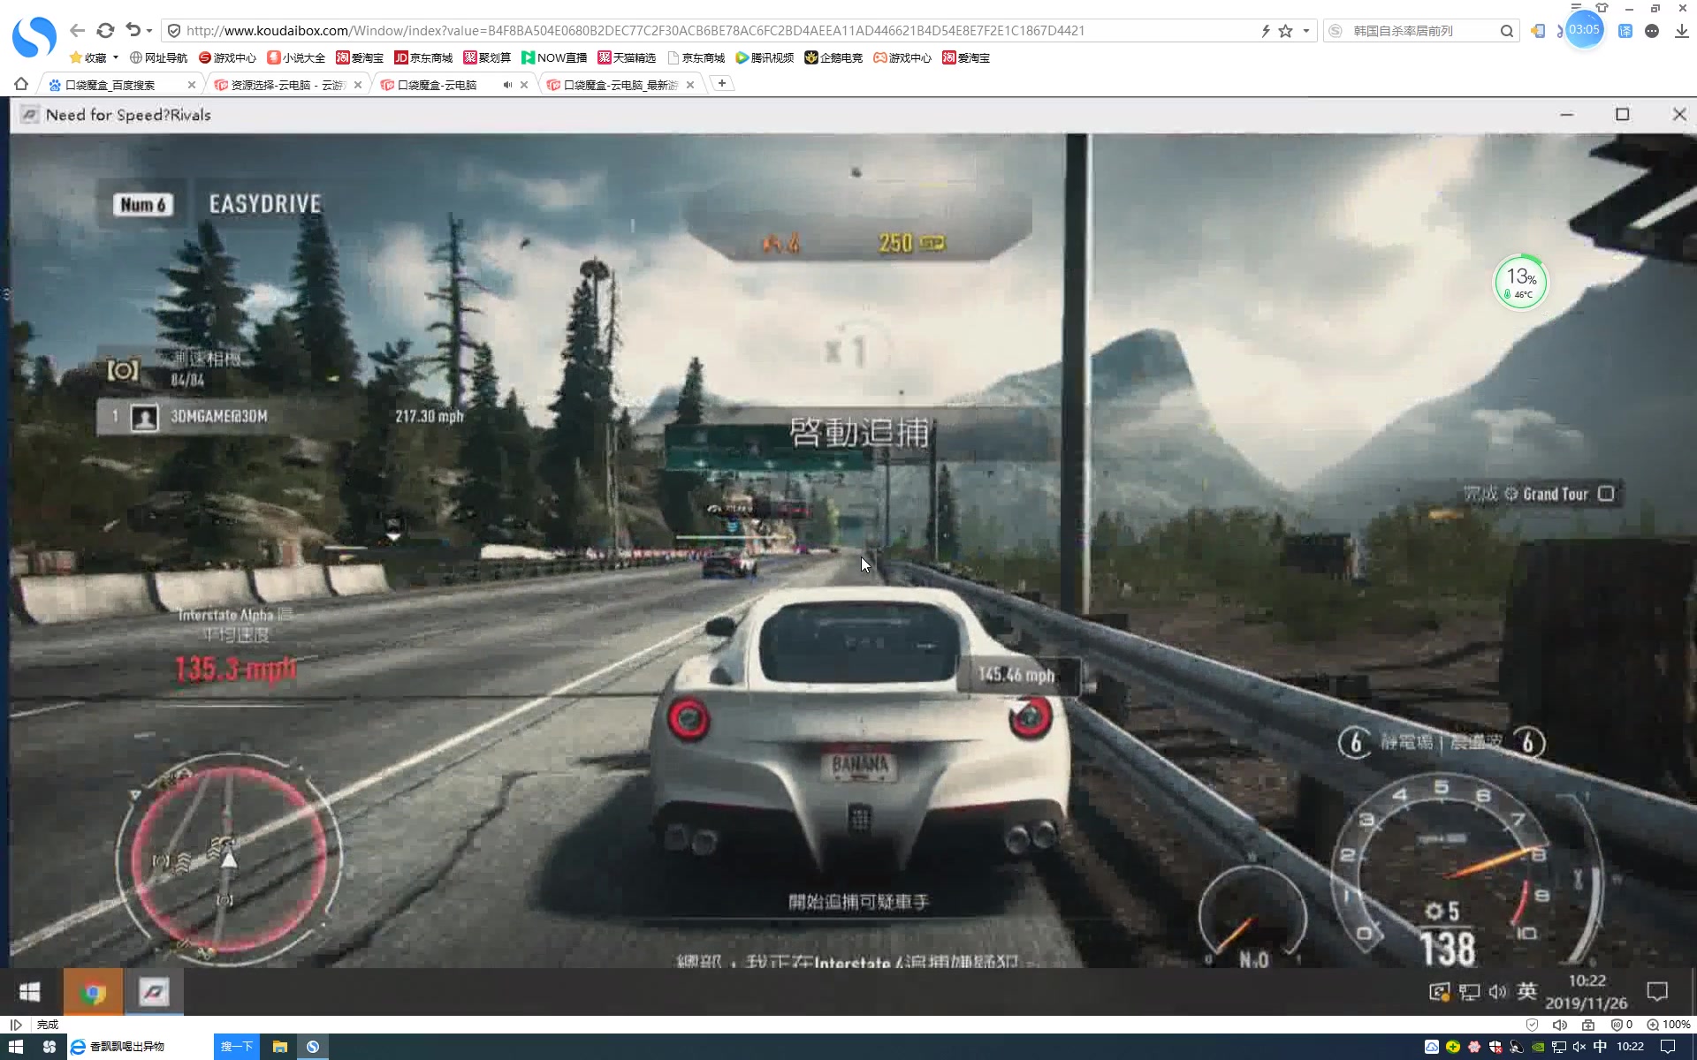Click the search magnifier icon
Image resolution: width=1697 pixels, height=1060 pixels.
[x=1507, y=31]
